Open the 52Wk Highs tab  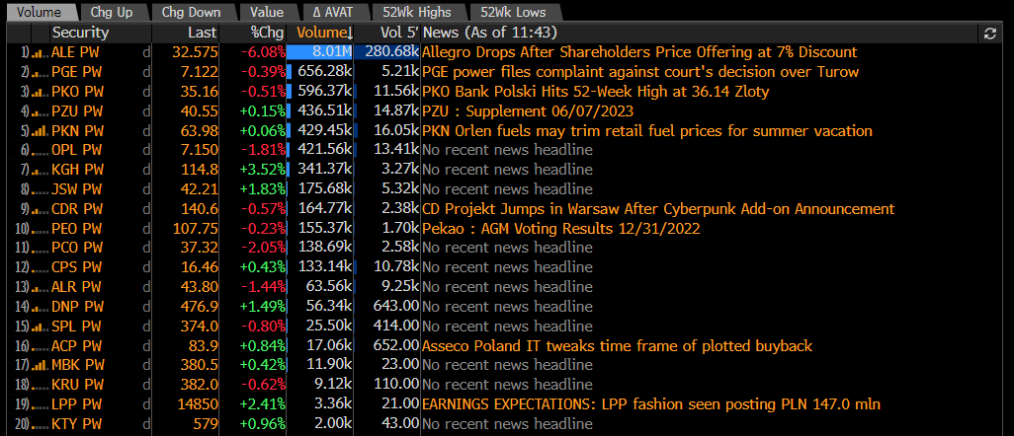(x=420, y=12)
